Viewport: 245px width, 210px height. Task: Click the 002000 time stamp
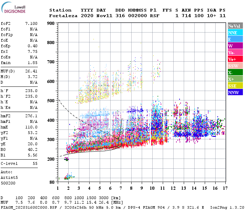coord(138,16)
